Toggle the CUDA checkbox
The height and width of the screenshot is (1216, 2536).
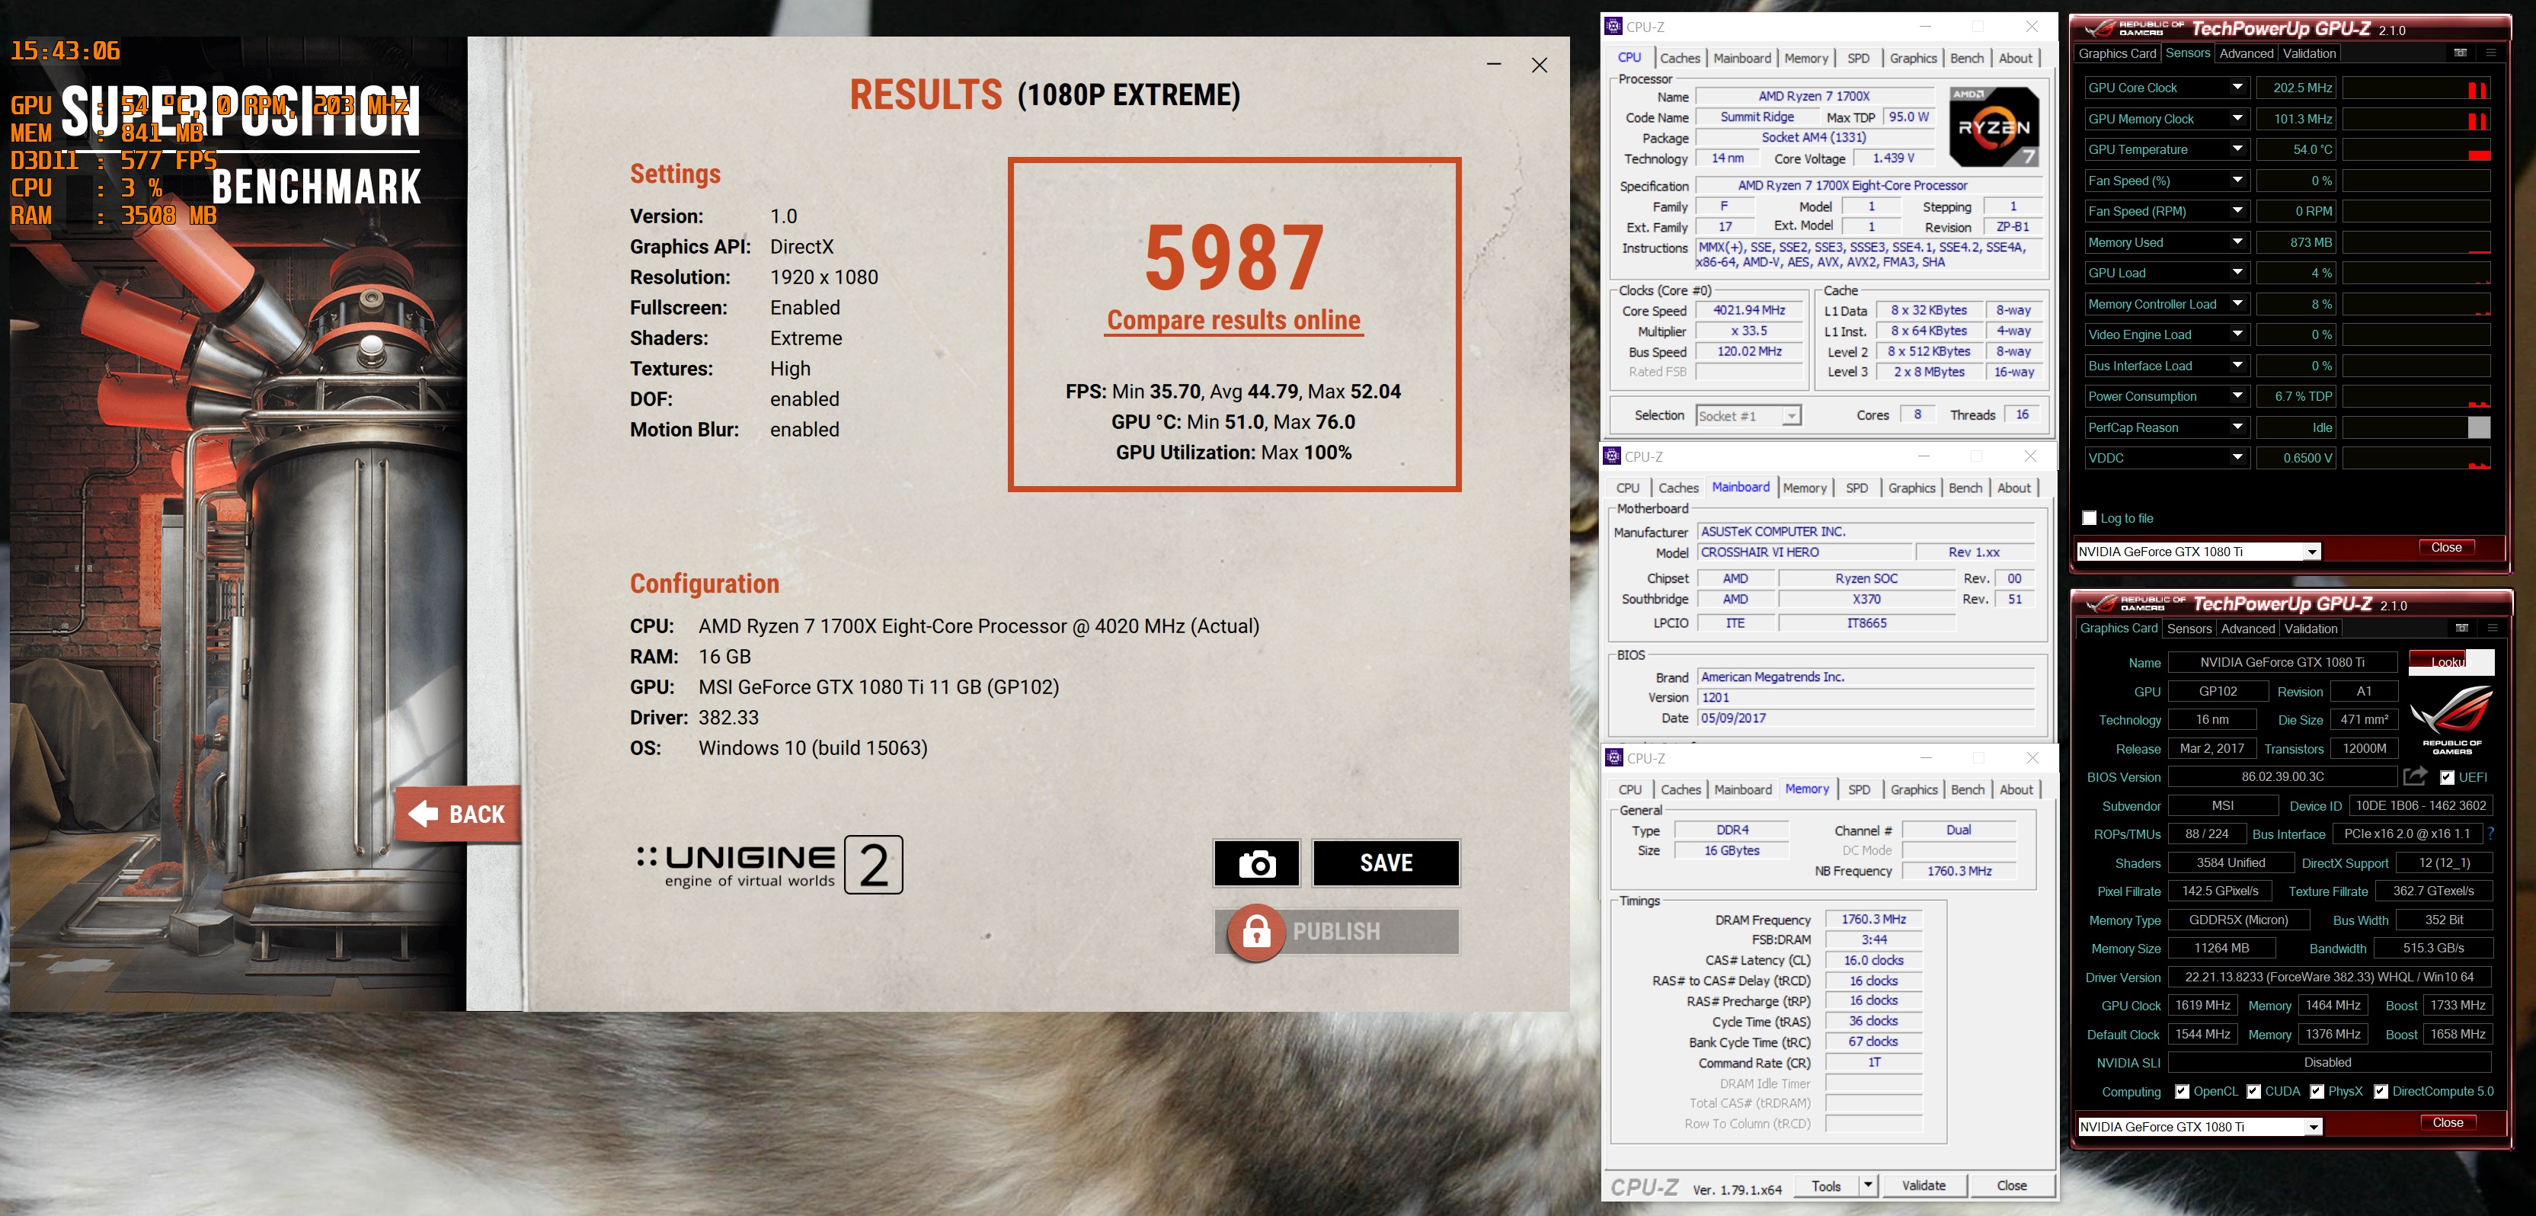[2253, 1091]
